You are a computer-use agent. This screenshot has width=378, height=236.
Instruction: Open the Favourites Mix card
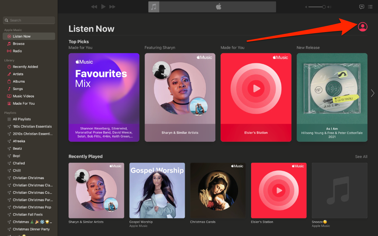[104, 97]
